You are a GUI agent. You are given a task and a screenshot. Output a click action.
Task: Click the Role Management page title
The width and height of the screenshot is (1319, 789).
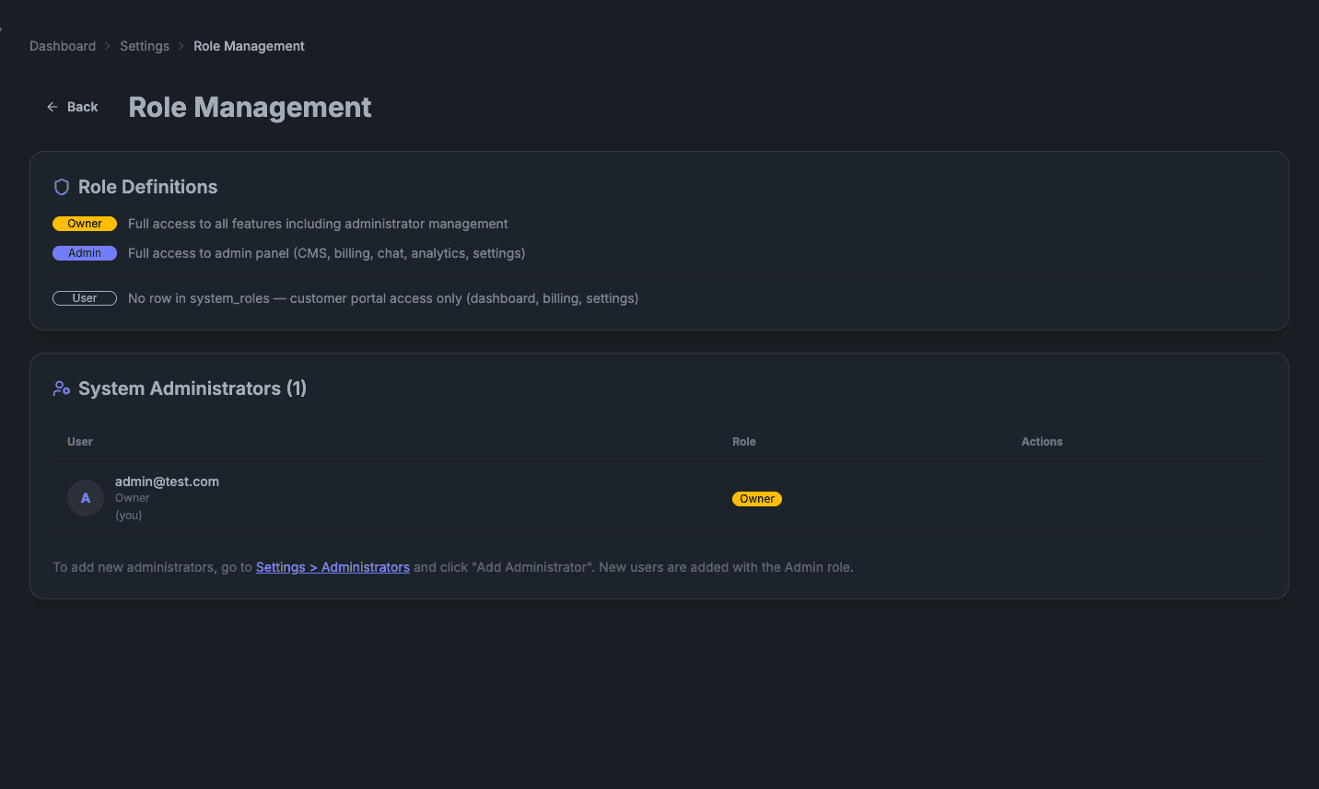[249, 107]
